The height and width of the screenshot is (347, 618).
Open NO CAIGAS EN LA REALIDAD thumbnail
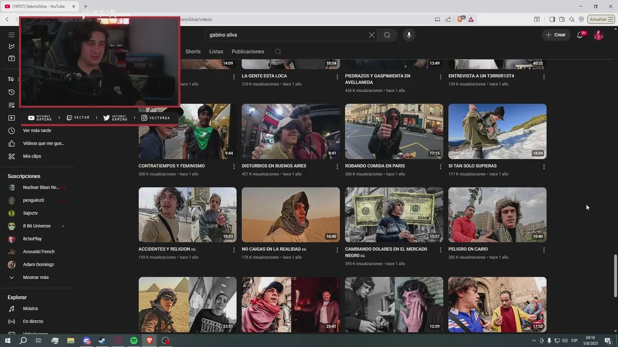[x=291, y=215]
